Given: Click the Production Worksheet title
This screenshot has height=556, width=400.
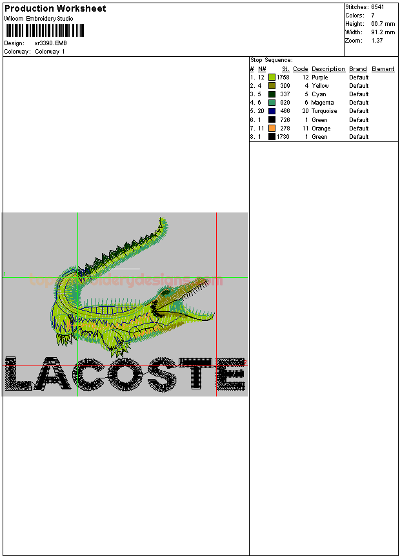Looking at the screenshot, I should coord(55,8).
